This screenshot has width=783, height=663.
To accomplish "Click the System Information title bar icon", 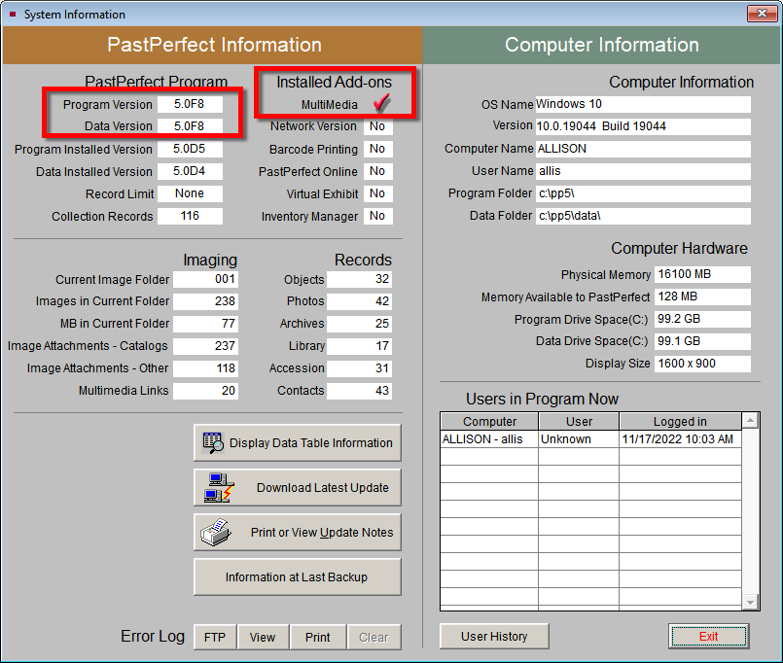I will pos(12,15).
